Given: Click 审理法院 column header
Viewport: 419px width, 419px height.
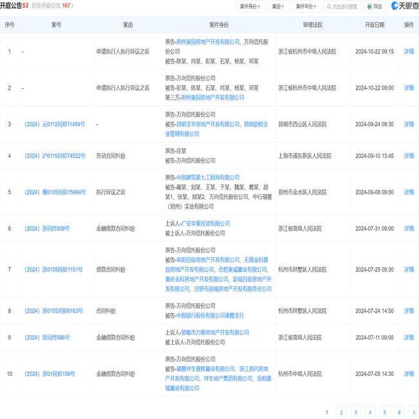Looking at the screenshot, I should pos(313,25).
